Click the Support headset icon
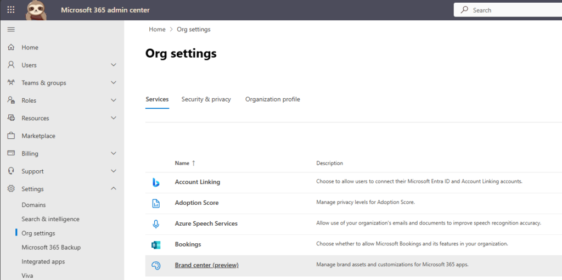The width and height of the screenshot is (562, 280). click(x=11, y=171)
